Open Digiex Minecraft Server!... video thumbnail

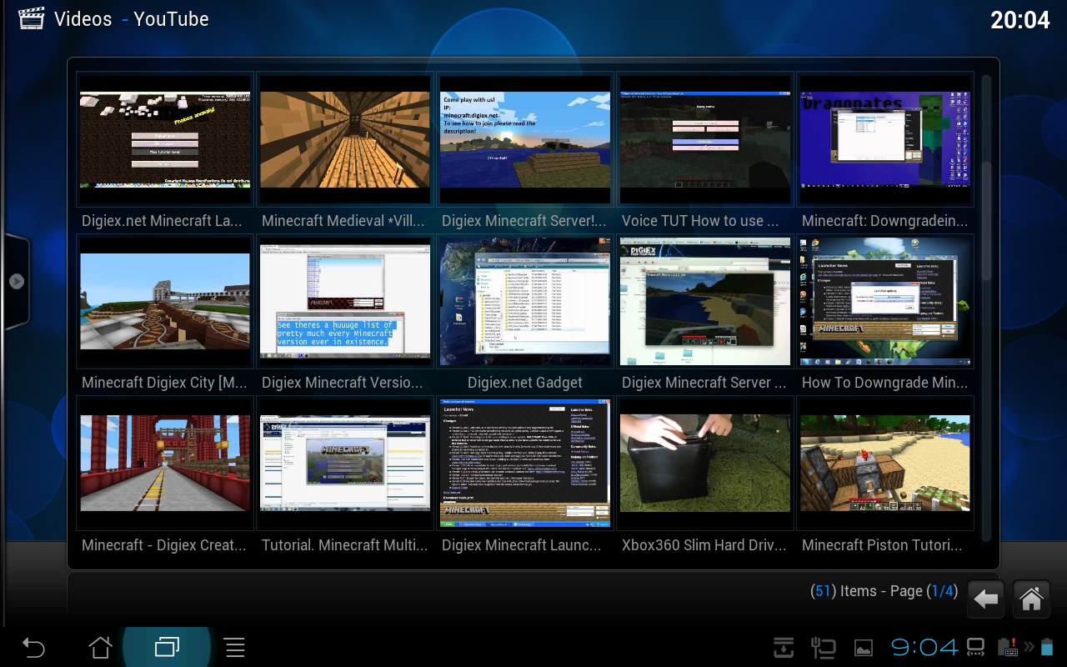(525, 139)
